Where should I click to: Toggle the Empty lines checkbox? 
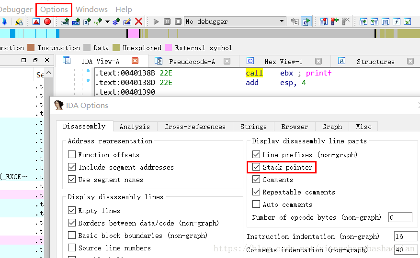coord(72,210)
